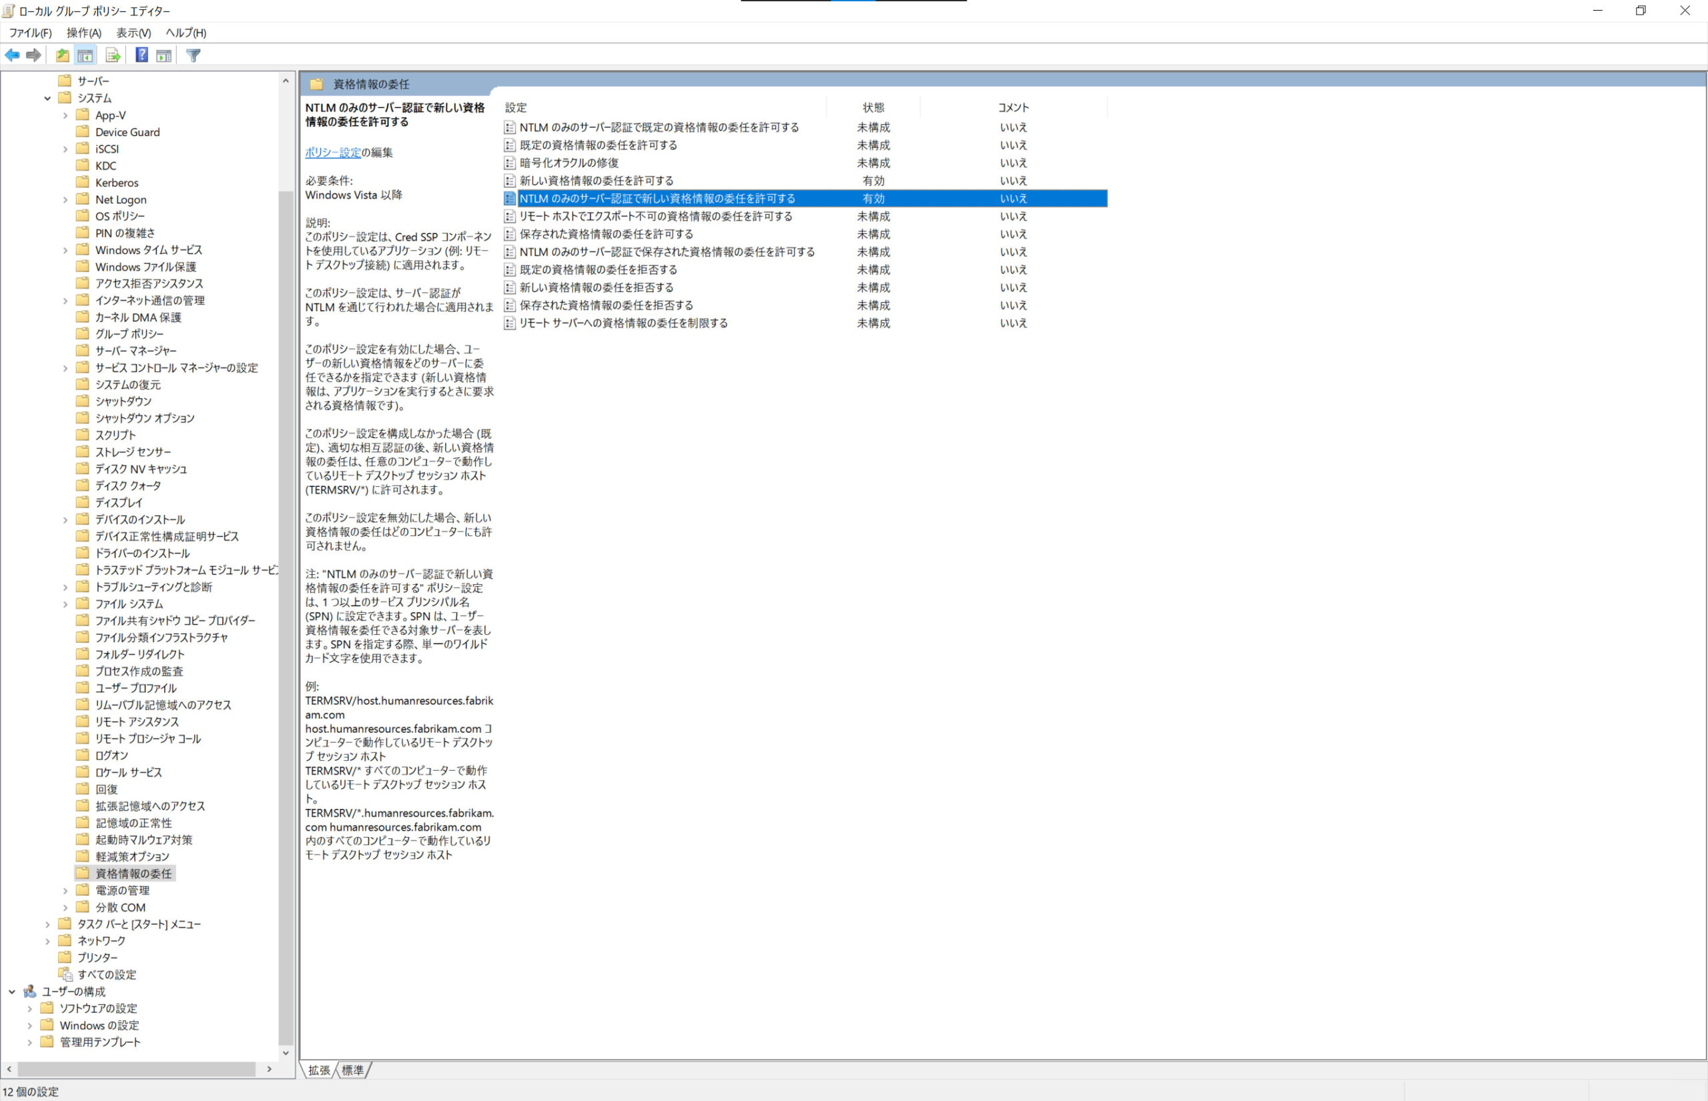1708x1101 pixels.
Task: Click policy icon for 保存された資格情報の委任を拒否する
Action: click(509, 305)
